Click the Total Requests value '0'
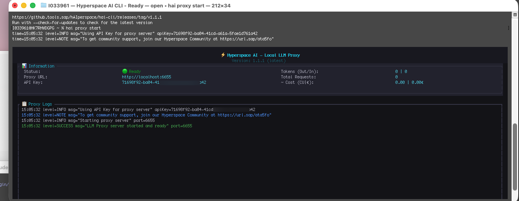Image resolution: width=519 pixels, height=201 pixels. (396, 77)
